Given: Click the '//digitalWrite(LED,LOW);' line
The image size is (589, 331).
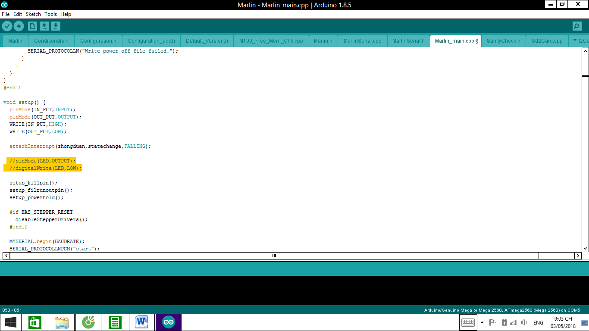Looking at the screenshot, I should [x=45, y=168].
